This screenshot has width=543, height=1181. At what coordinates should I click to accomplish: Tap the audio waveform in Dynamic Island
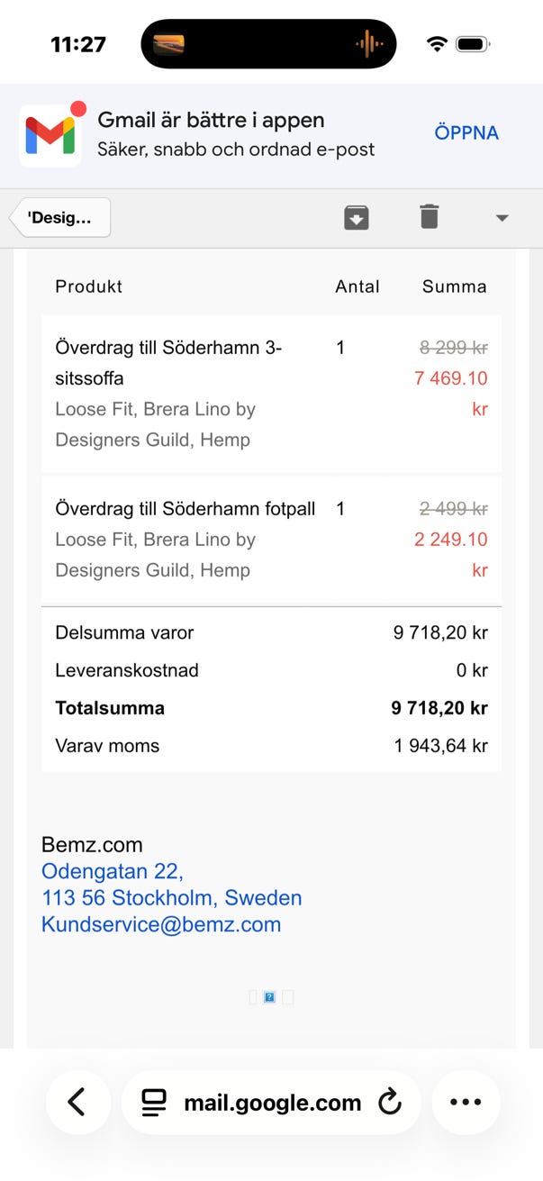coord(369,43)
